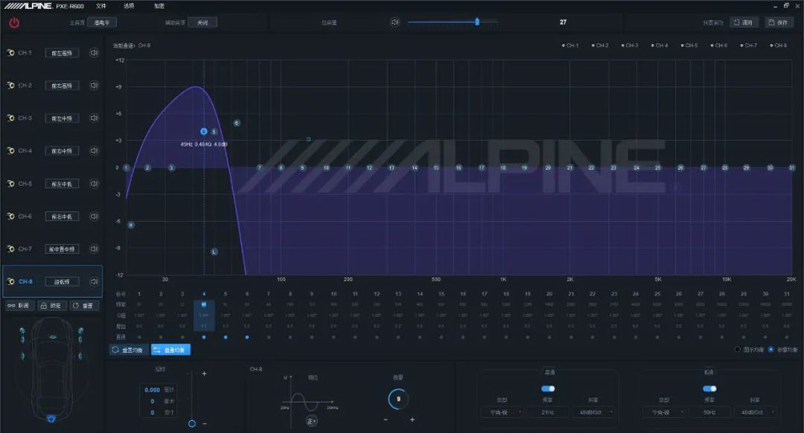This screenshot has height=433, width=804.
Task: Mute channel CH-8 speaker icon
Action: pos(94,281)
